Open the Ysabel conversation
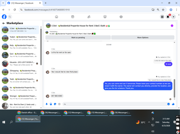180x134 pixels. [x=20, y=38]
